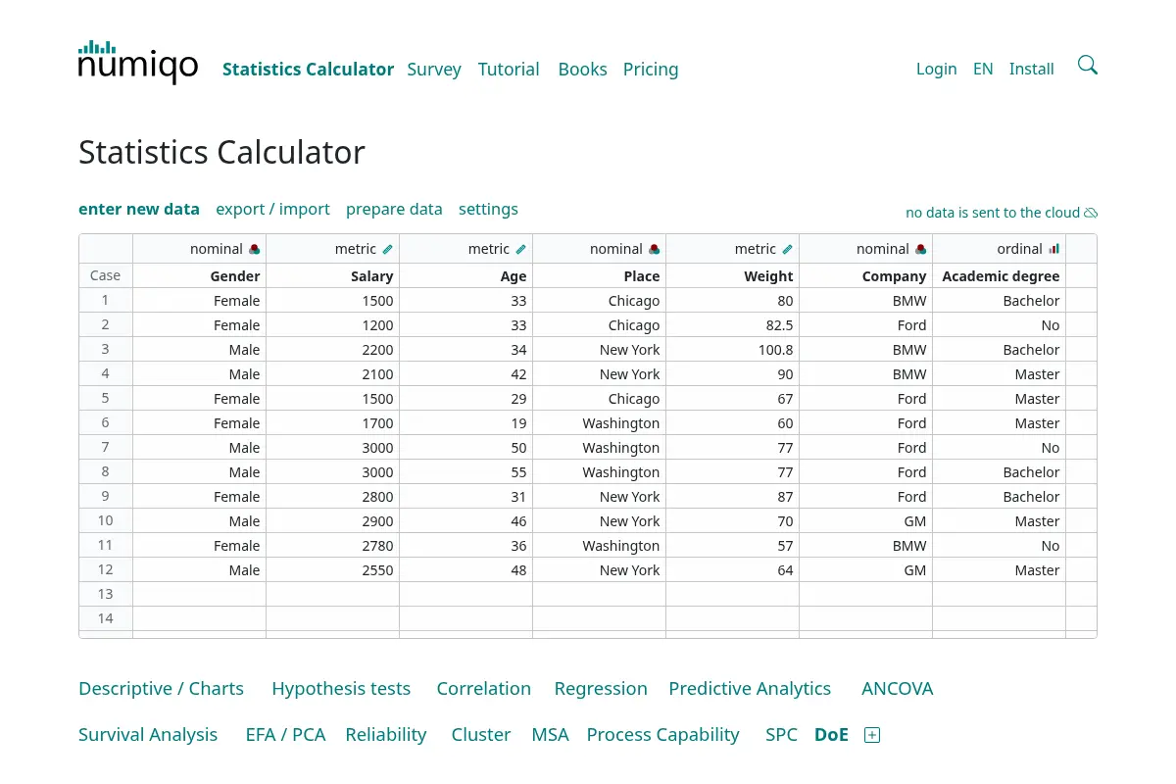Image resolution: width=1176 pixels, height=784 pixels.
Task: Open the search magnifier icon
Action: coord(1087,66)
